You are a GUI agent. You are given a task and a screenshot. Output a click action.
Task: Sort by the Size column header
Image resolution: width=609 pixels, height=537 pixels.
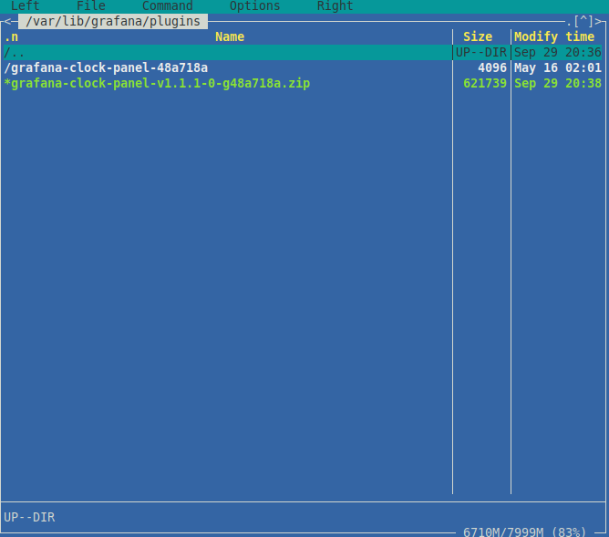click(478, 36)
